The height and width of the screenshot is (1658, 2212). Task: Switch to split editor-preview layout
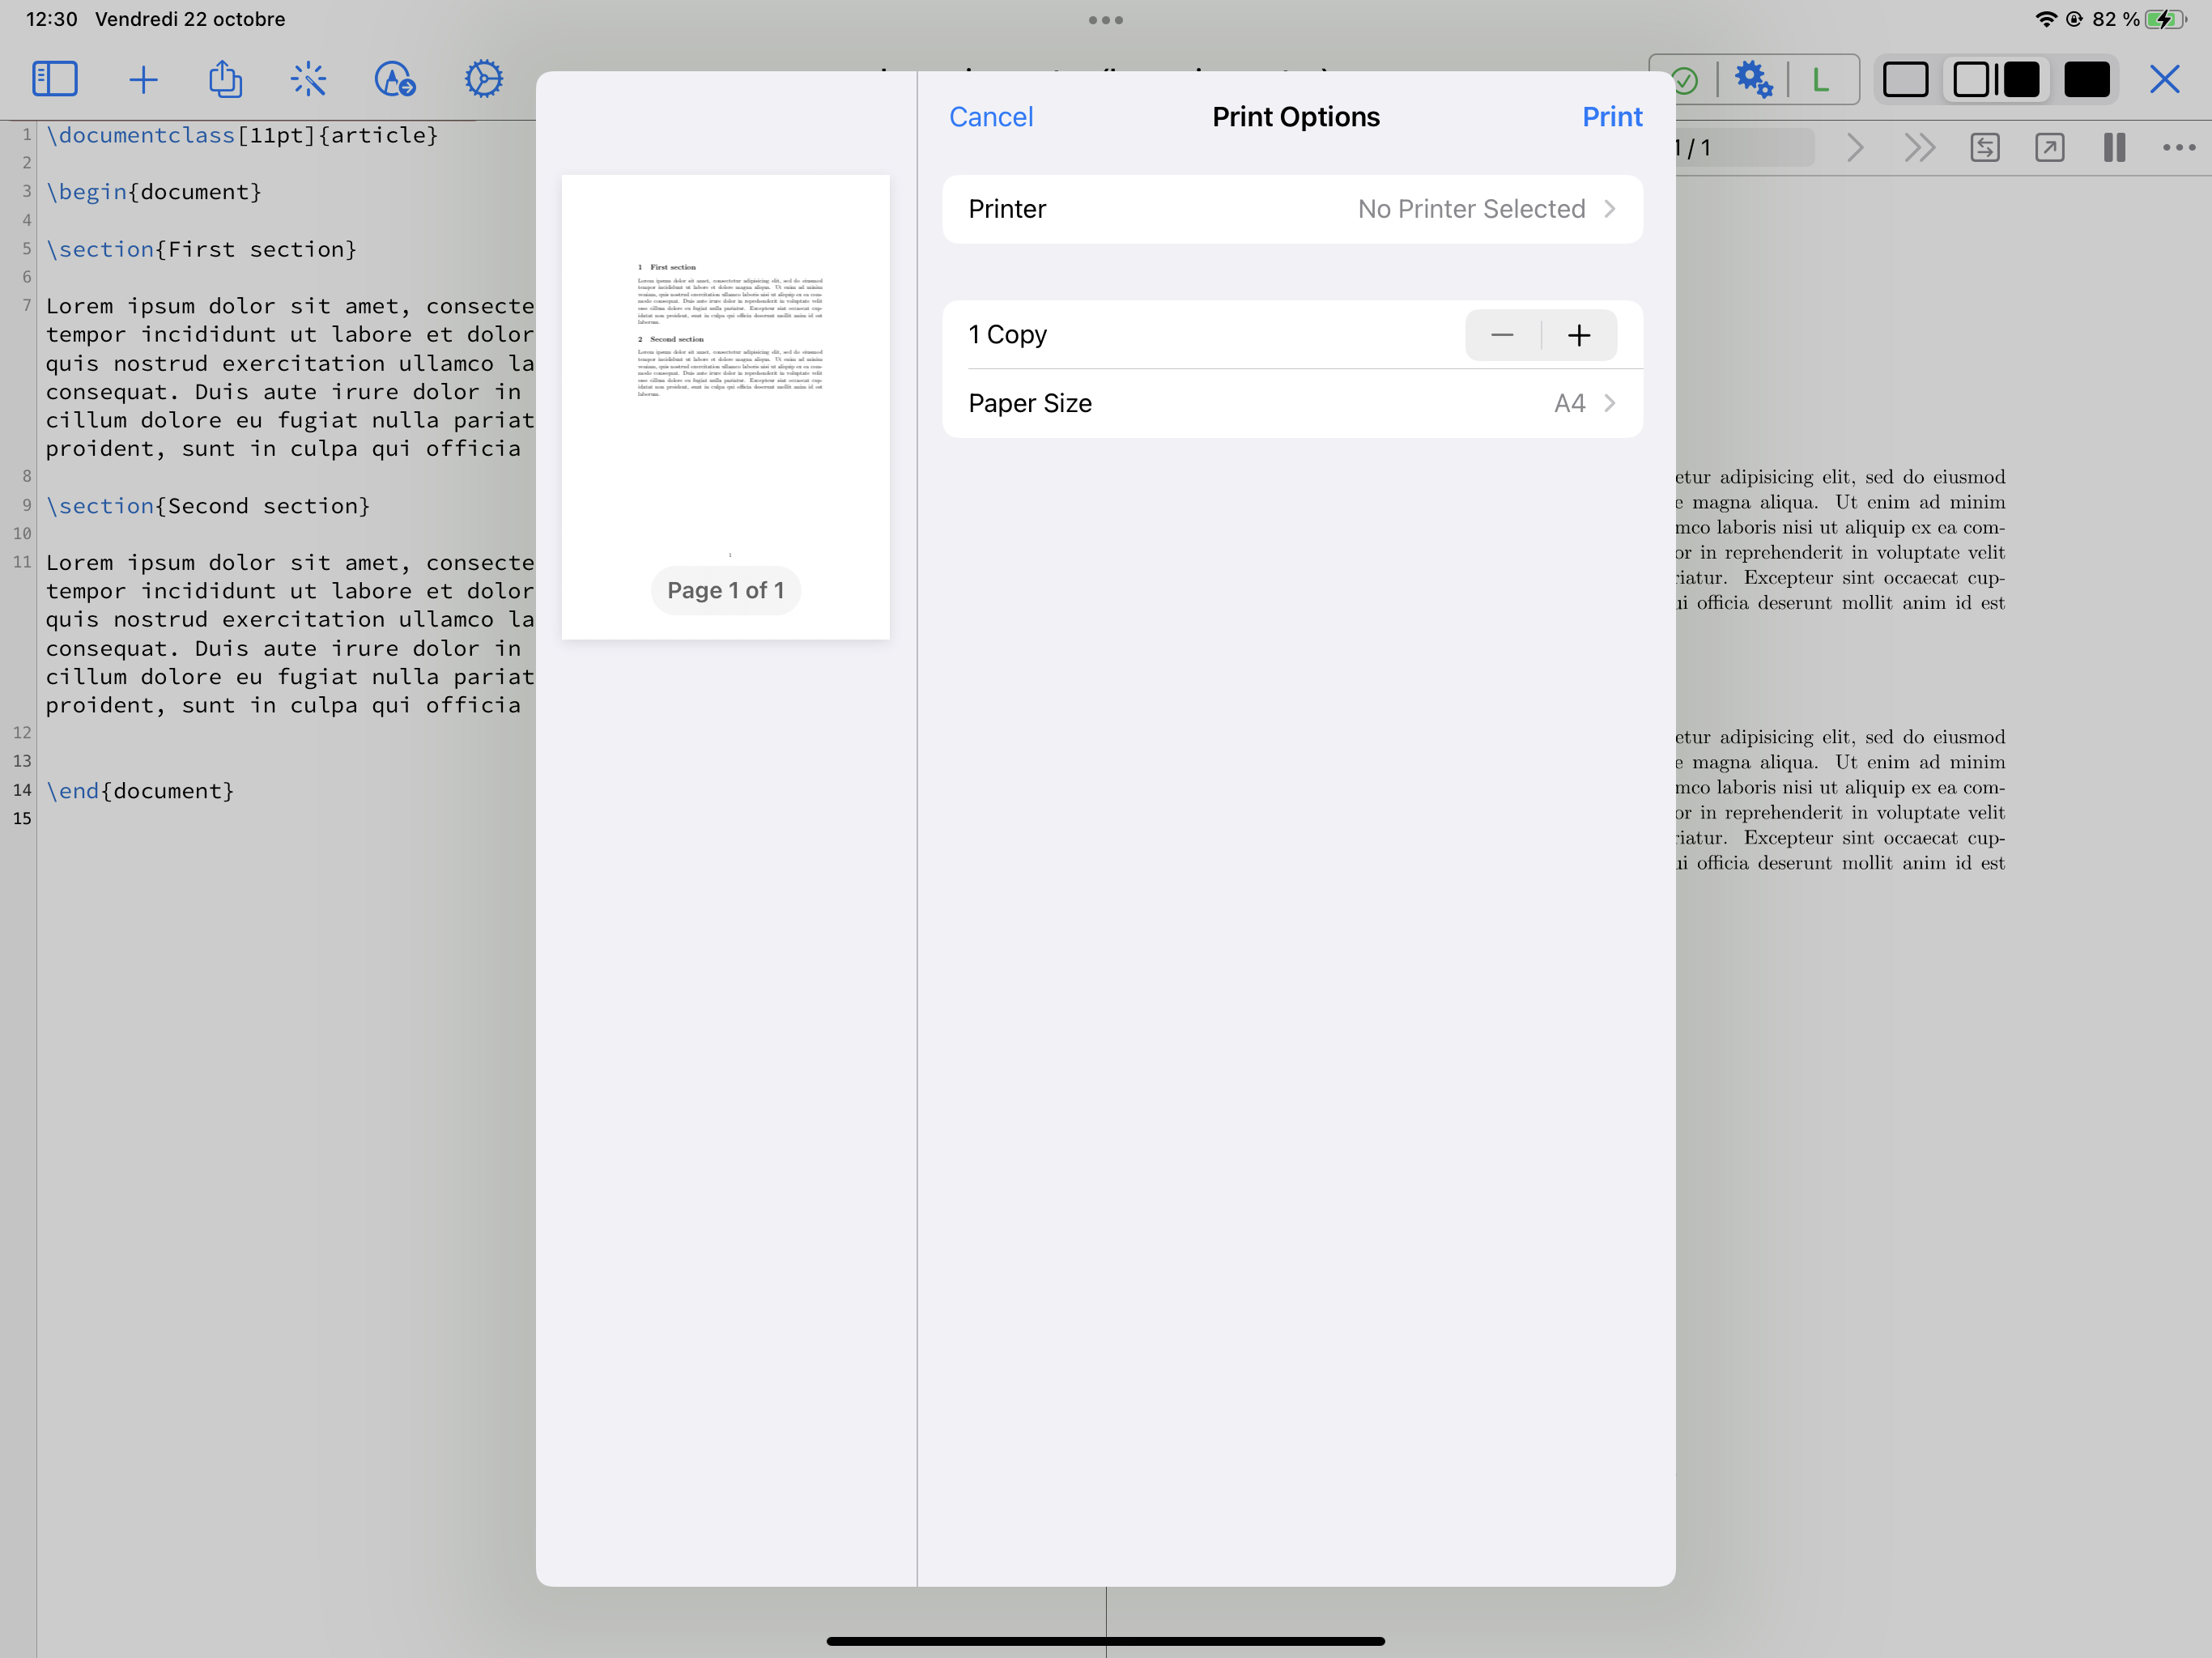(1996, 79)
